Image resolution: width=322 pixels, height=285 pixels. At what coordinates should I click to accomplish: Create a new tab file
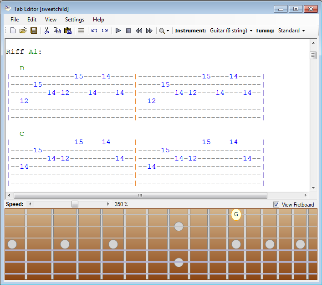[13, 31]
